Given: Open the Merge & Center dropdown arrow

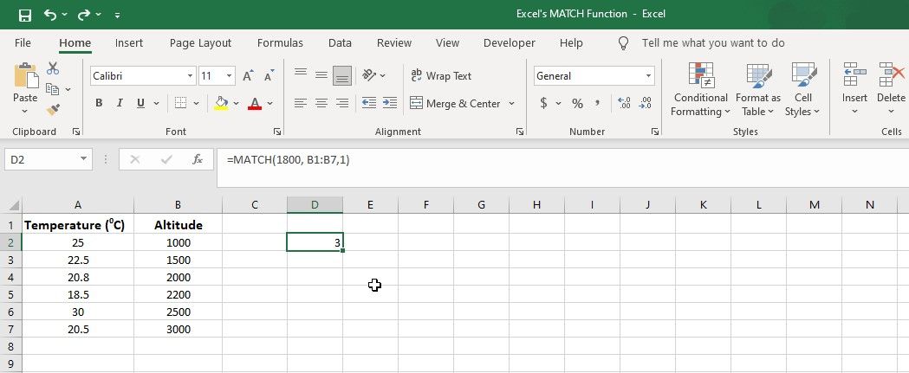Looking at the screenshot, I should (512, 104).
